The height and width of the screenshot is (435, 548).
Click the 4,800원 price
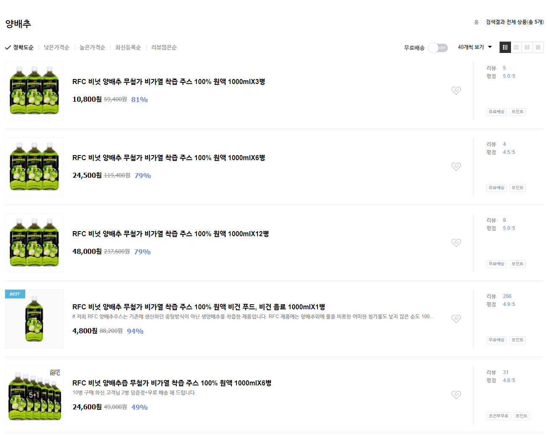pos(85,331)
